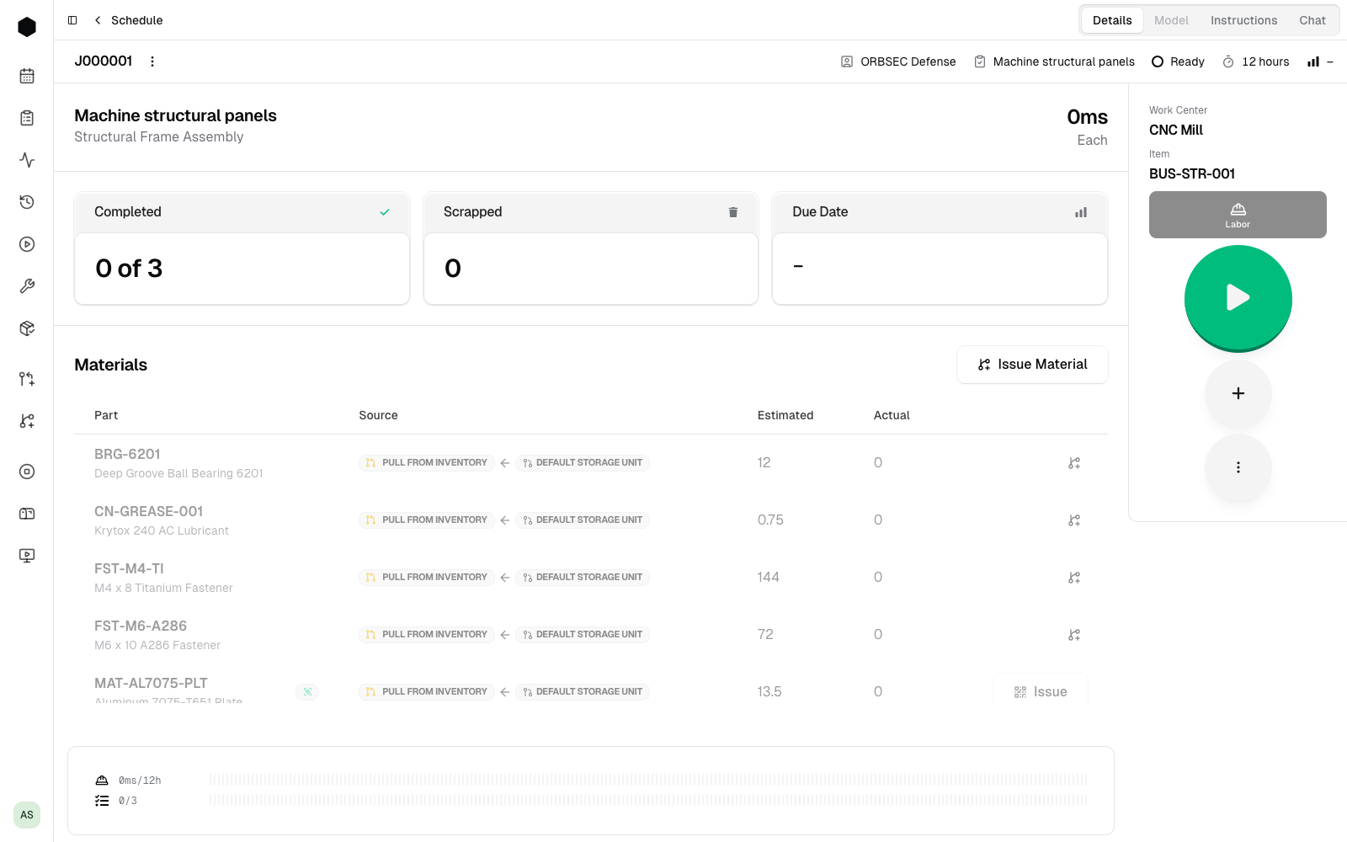Switch to the Chat tab
The width and height of the screenshot is (1347, 842).
[x=1312, y=20]
